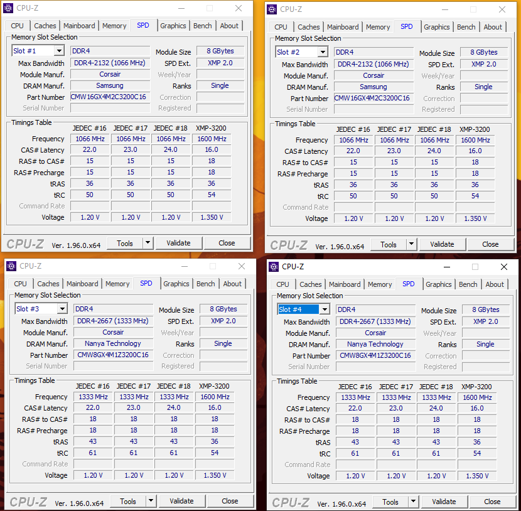The image size is (521, 511).
Task: Click XMP-3200 voltage 1.350 V in Slot #3 window
Action: tap(215, 475)
